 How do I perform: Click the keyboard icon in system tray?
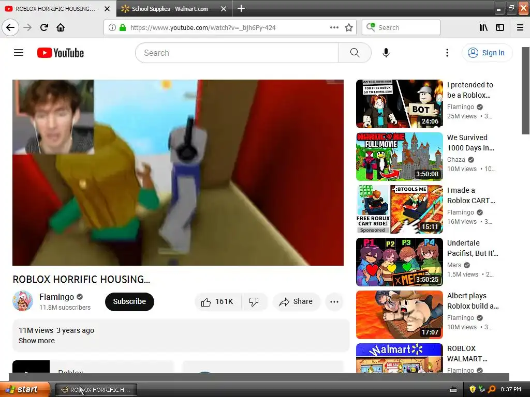[x=453, y=390]
